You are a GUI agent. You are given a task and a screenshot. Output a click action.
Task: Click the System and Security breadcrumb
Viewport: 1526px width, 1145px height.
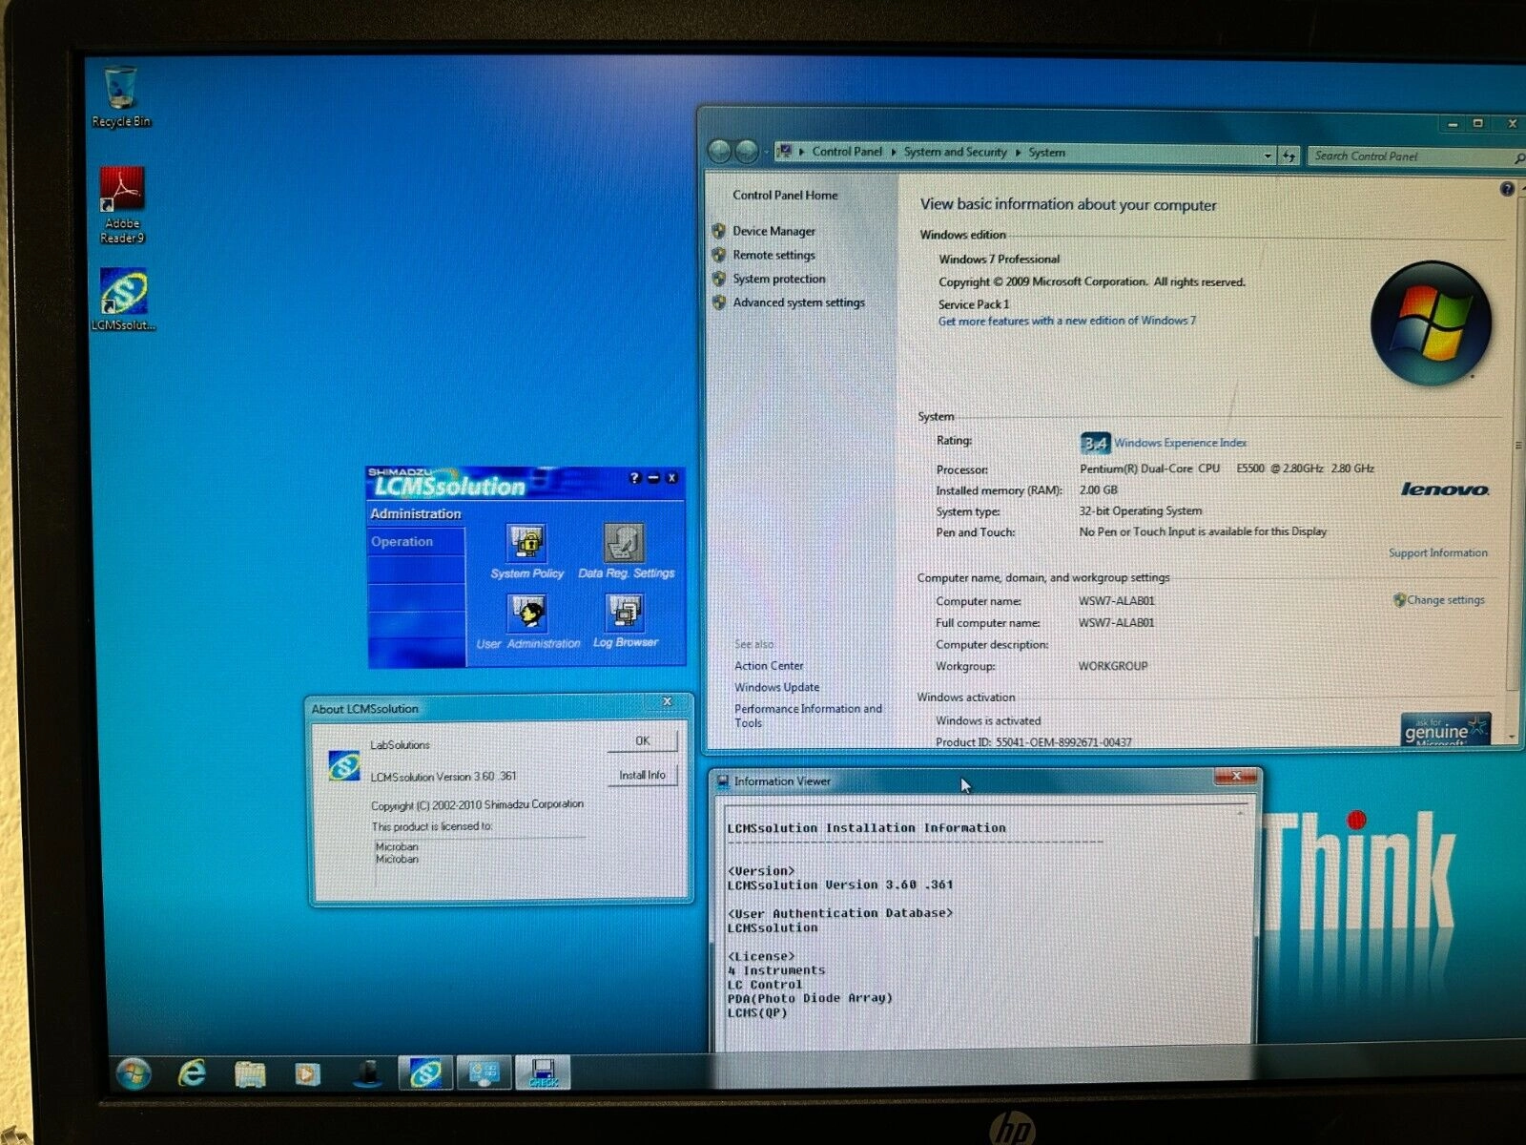(955, 152)
